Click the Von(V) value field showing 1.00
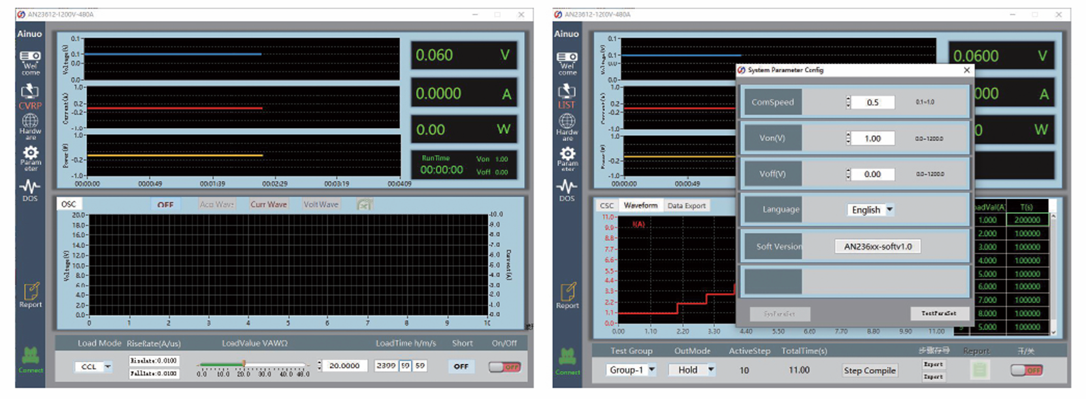This screenshot has height=399, width=1086. (872, 138)
